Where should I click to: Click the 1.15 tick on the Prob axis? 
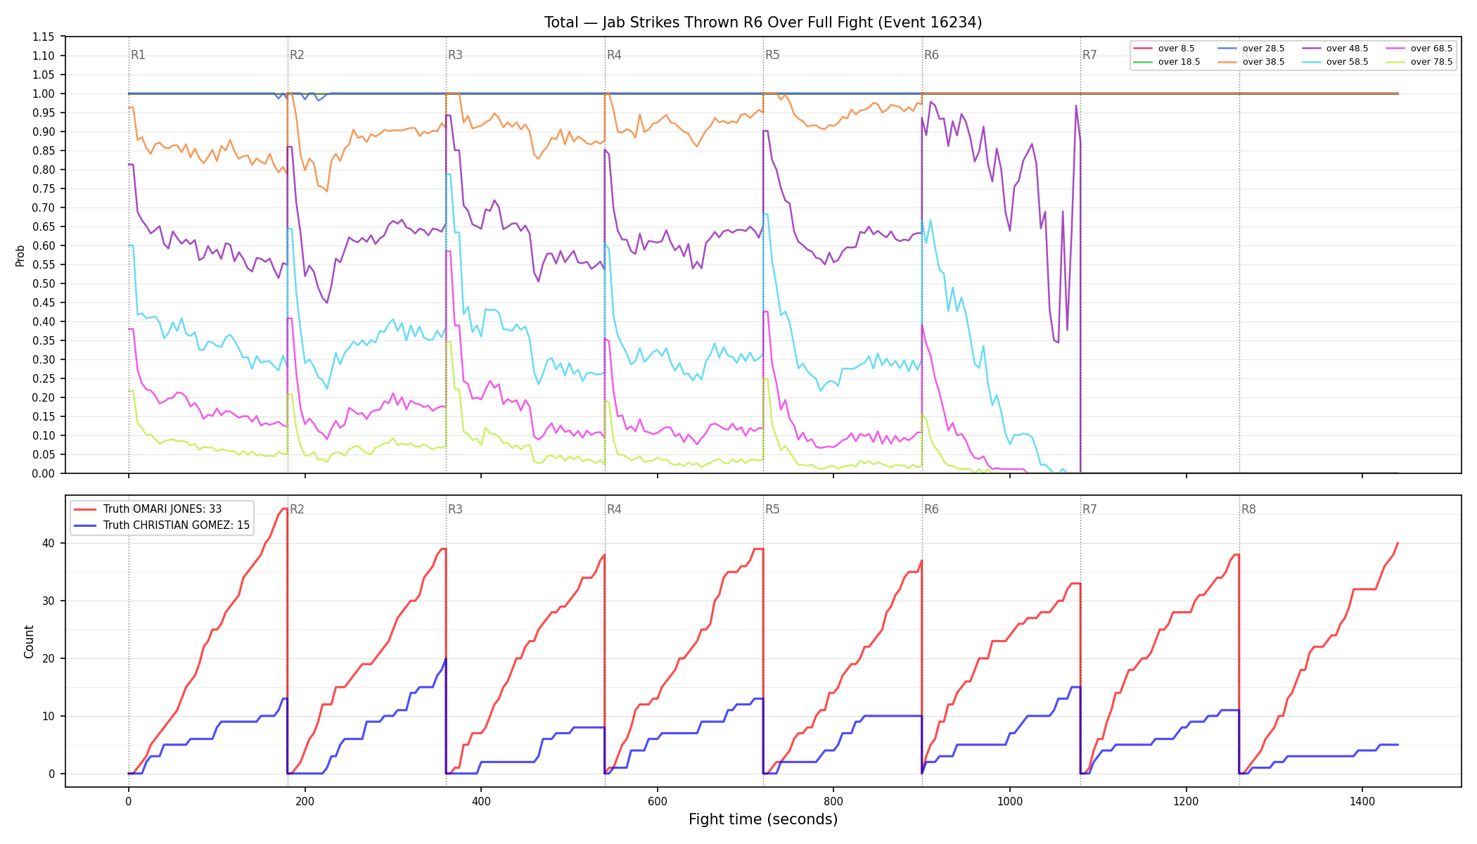click(43, 37)
